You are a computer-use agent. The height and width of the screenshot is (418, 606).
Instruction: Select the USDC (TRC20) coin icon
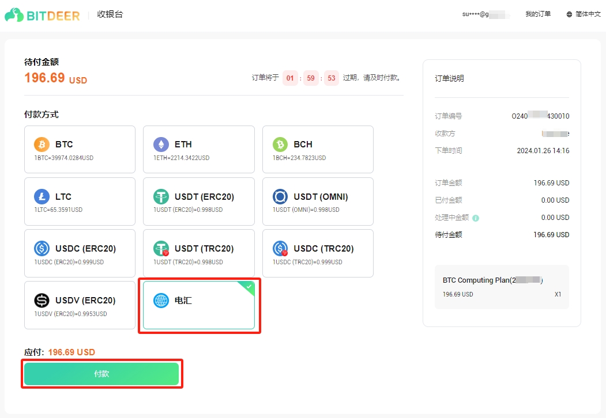tap(280, 249)
